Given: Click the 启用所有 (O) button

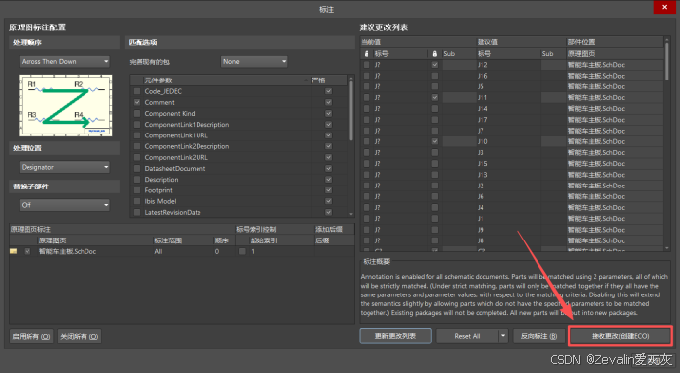Looking at the screenshot, I should [31, 336].
